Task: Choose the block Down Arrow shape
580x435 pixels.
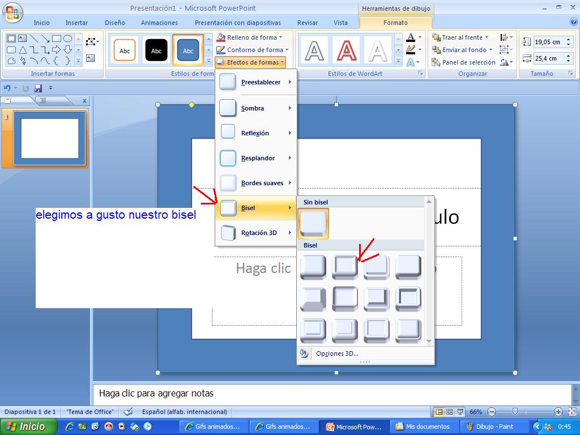Action: [67, 50]
